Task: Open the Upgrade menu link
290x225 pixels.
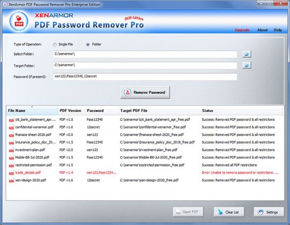Action: pos(242,30)
